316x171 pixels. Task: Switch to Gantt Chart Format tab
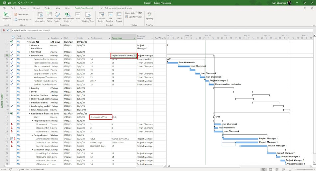click(84, 8)
